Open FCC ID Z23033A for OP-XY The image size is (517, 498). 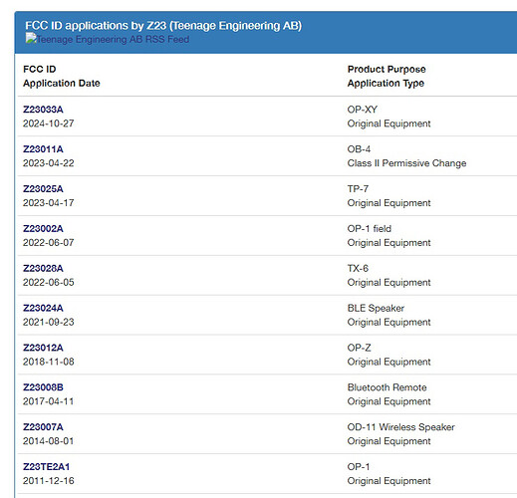pyautogui.click(x=43, y=110)
